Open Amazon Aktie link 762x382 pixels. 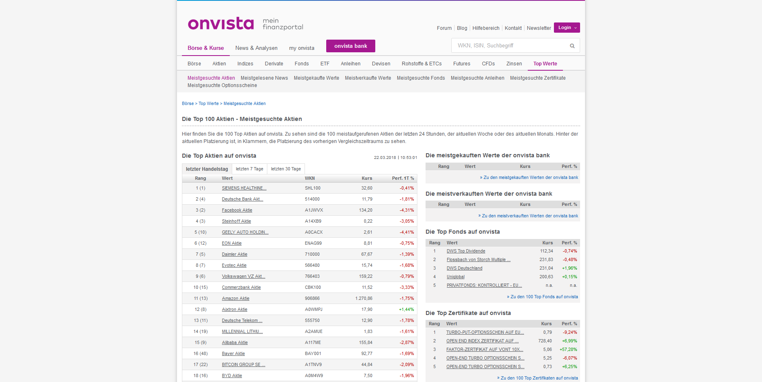click(x=235, y=299)
